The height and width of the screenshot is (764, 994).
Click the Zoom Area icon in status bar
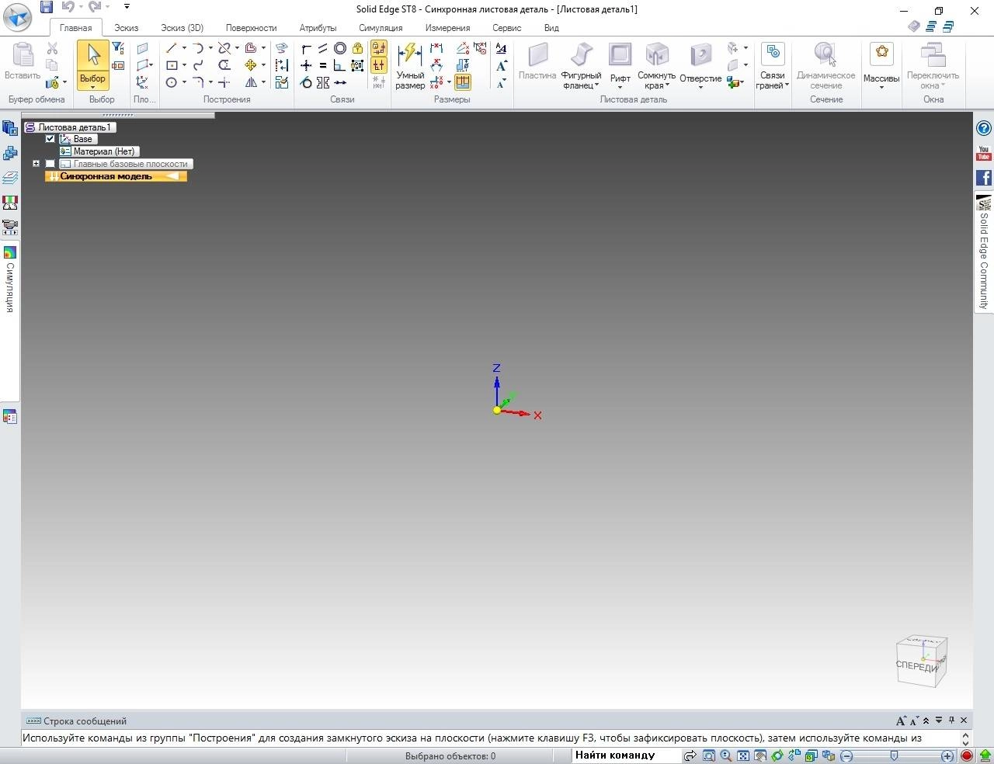pyautogui.click(x=709, y=755)
